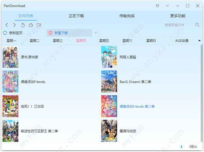Click the title 同居人是猫
This screenshot has height=152, width=204.
pyautogui.click(x=128, y=57)
